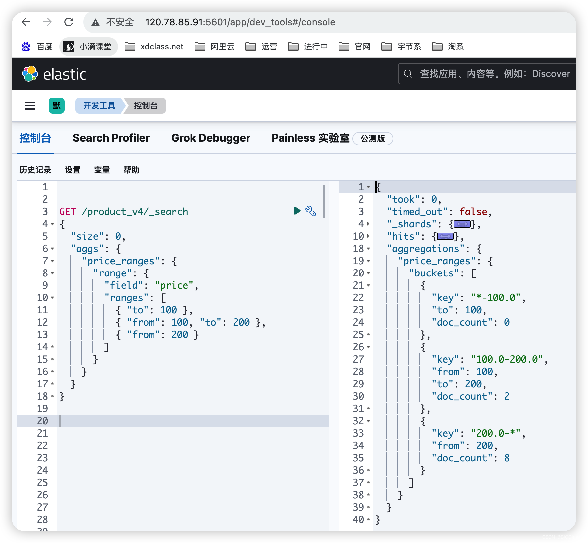Collapse request editor line 4 fold arrow

[x=52, y=224]
